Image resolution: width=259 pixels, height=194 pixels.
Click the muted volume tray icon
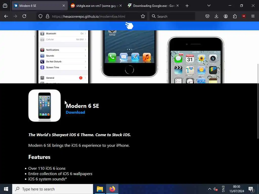coord(215,189)
